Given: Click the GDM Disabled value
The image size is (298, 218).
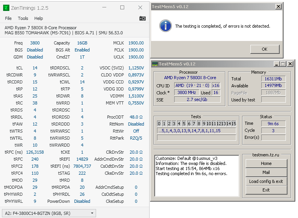Looking at the screenshot, I should pos(35,57).
